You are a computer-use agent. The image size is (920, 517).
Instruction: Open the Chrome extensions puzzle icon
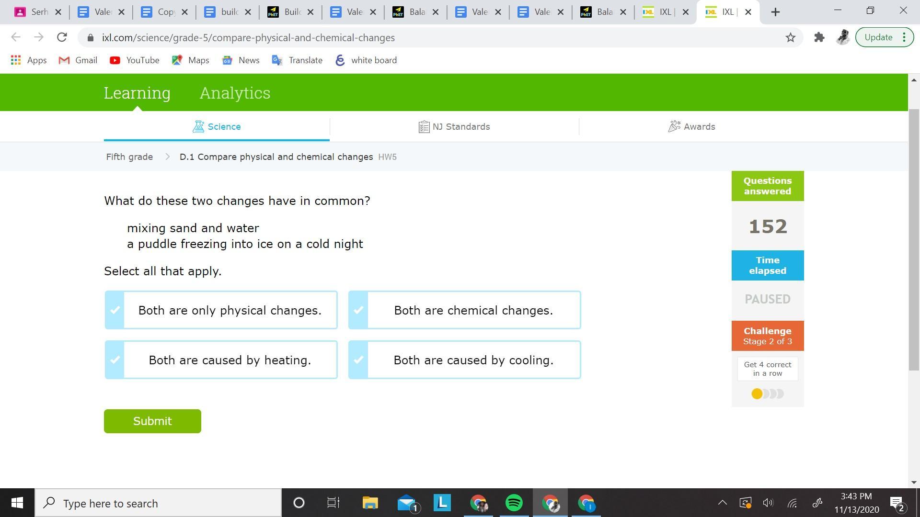pos(819,37)
